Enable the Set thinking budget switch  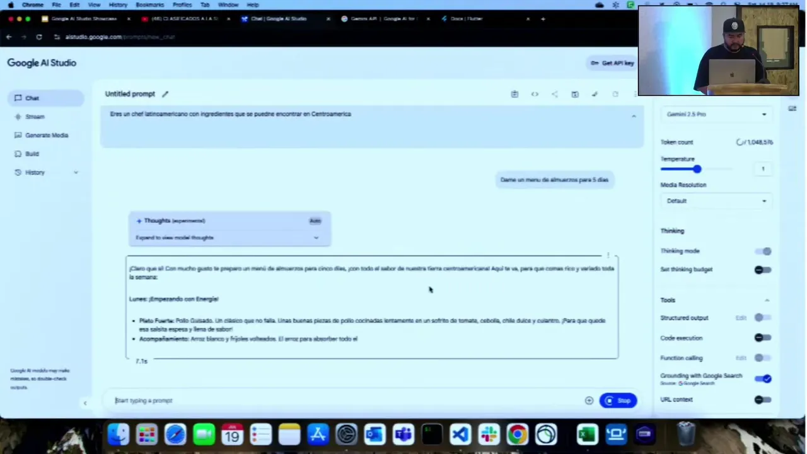coord(763,270)
